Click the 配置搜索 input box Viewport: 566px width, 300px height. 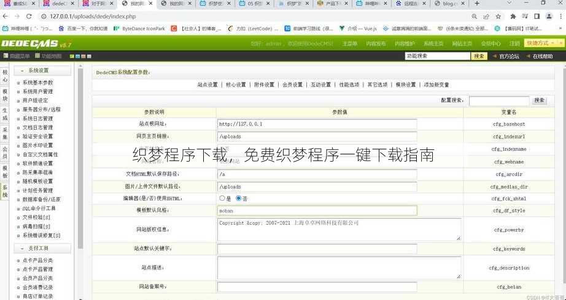point(499,101)
